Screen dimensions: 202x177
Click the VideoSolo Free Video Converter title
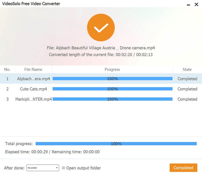[x=31, y=4]
